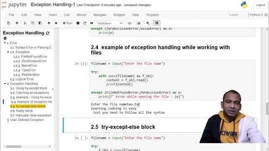The height and width of the screenshot is (151, 269).
Task: Refresh the table of contents icon
Action: (x=47, y=33)
